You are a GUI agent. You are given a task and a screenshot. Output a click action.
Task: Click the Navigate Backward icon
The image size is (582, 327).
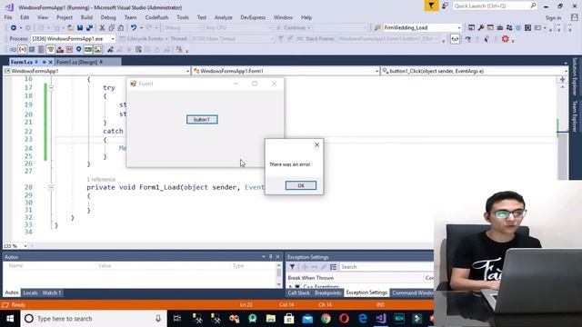[14, 28]
